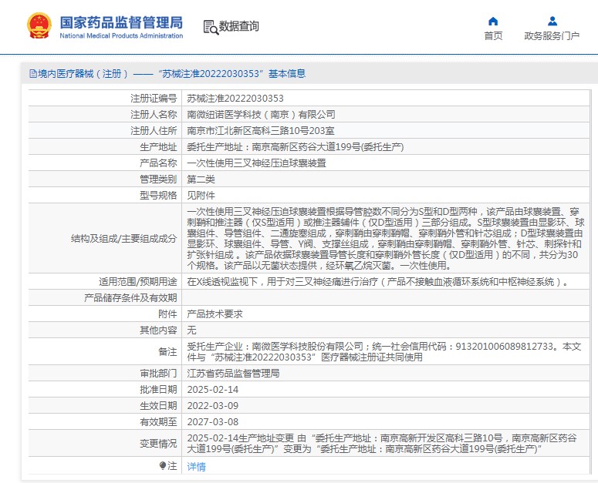Click the 有效期至 label
The image size is (598, 483).
pos(158,422)
